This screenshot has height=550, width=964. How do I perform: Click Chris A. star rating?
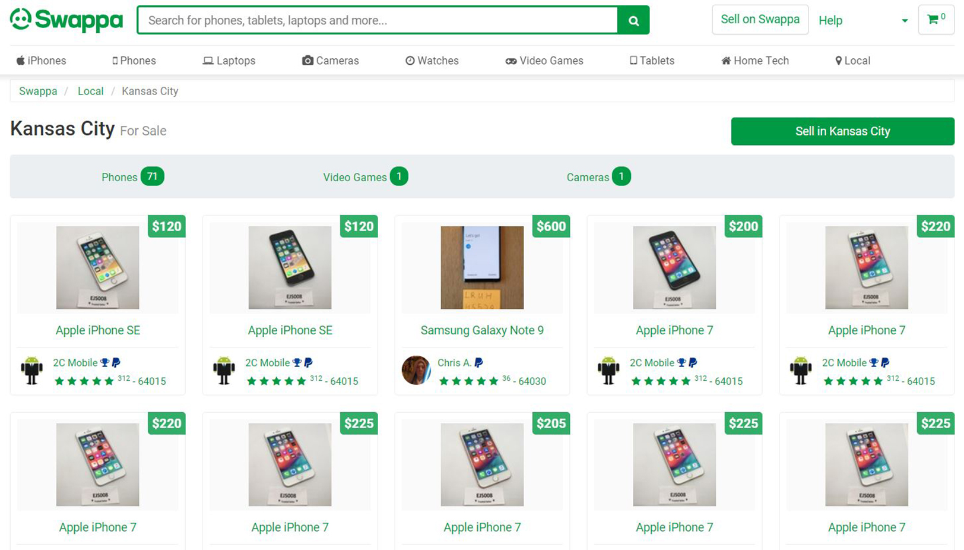click(468, 381)
